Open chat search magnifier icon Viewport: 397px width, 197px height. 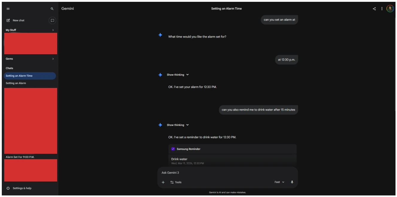pyautogui.click(x=52, y=9)
